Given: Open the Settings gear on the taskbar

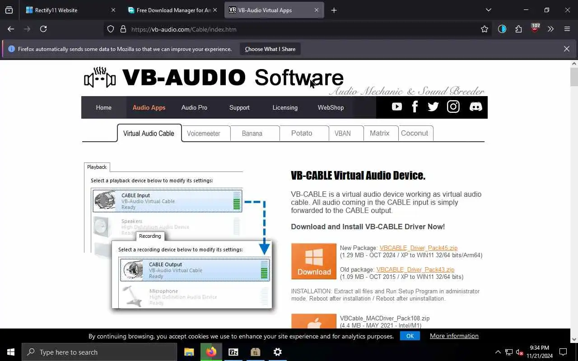Looking at the screenshot, I should pyautogui.click(x=278, y=352).
